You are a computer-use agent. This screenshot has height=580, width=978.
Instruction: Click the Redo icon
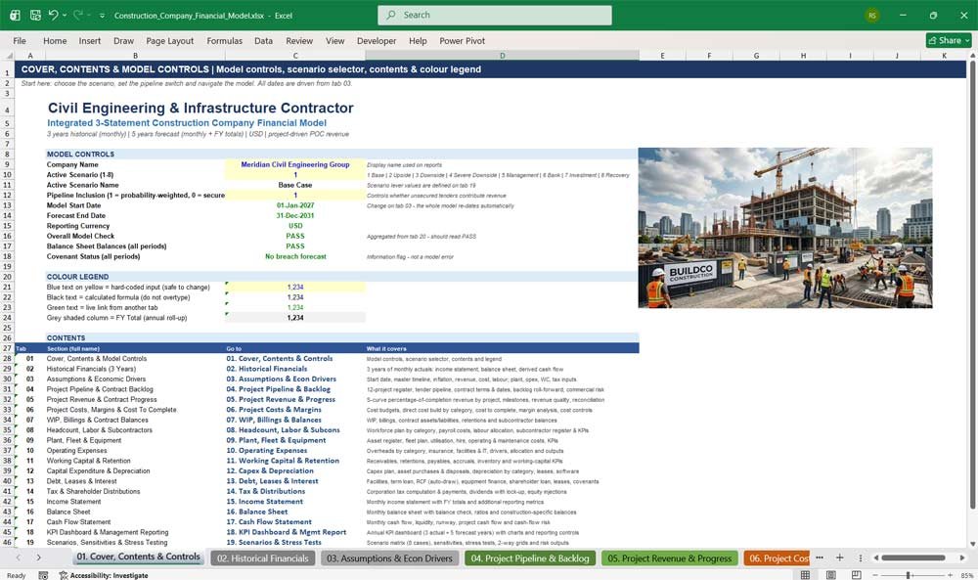(78, 15)
